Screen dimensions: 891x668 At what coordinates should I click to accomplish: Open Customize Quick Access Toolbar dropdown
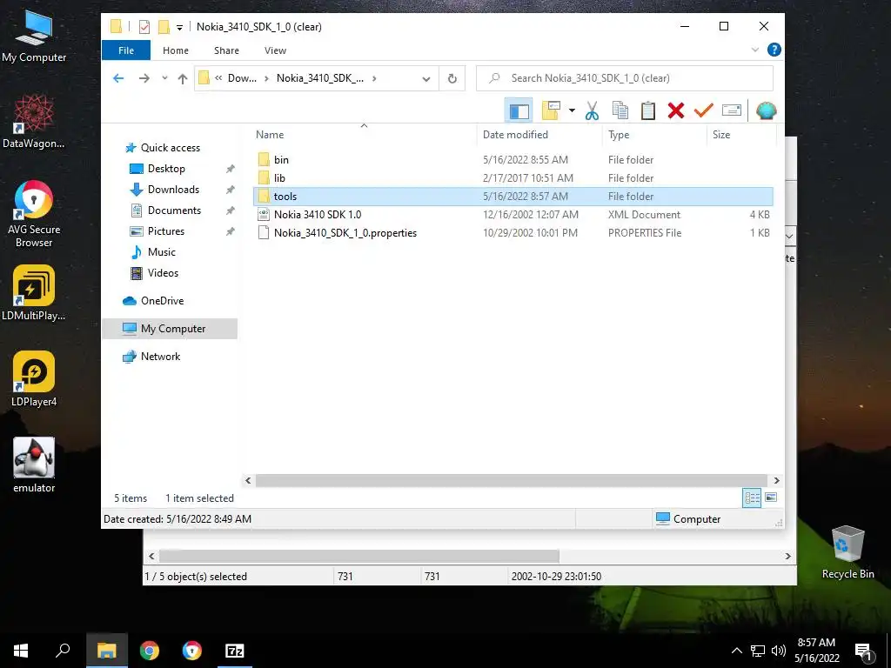tap(179, 27)
